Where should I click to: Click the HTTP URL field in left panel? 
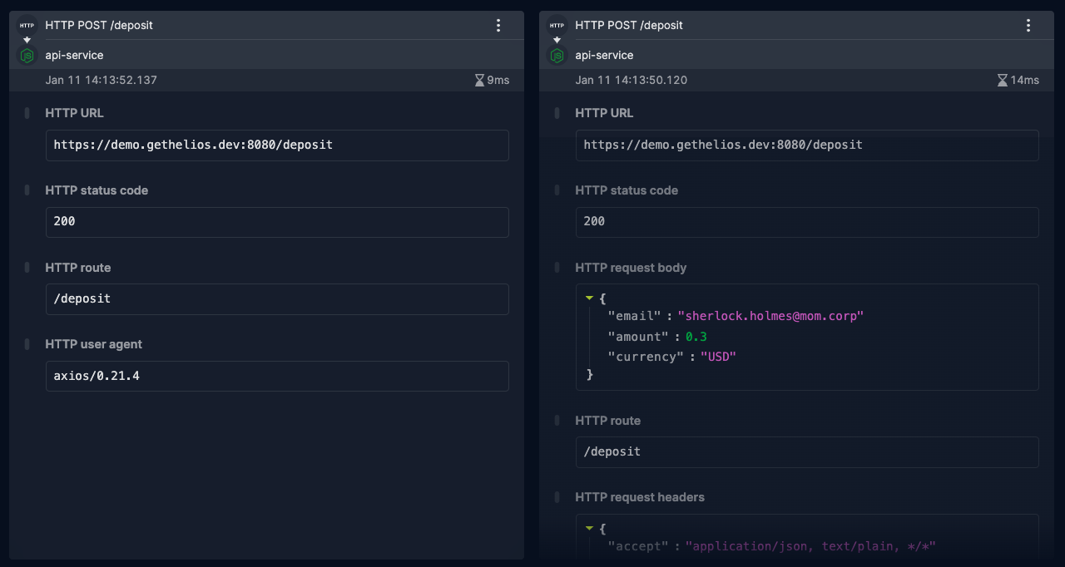click(x=277, y=145)
